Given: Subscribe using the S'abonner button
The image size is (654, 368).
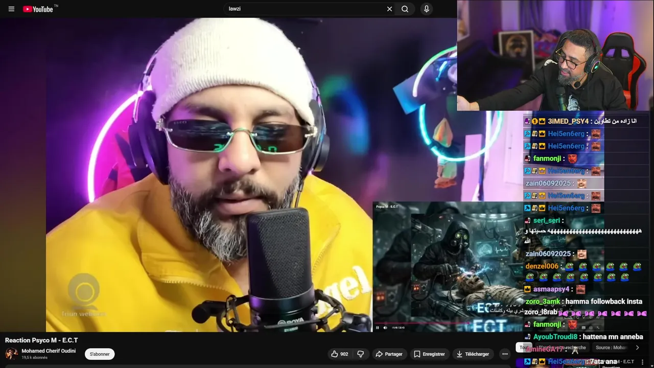Looking at the screenshot, I should [x=100, y=354].
